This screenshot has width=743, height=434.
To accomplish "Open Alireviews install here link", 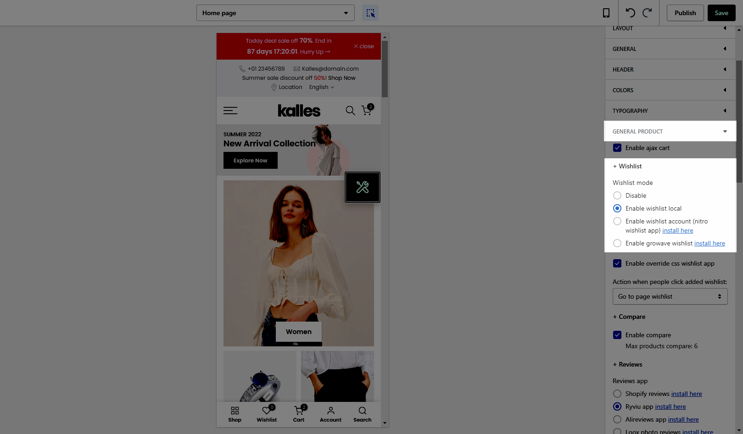I will click(x=683, y=419).
